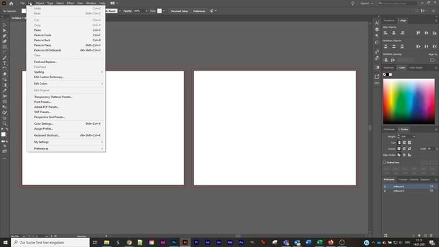Click Horizontal Align Left in the Align panel
439x247 pixels.
[x=385, y=33]
